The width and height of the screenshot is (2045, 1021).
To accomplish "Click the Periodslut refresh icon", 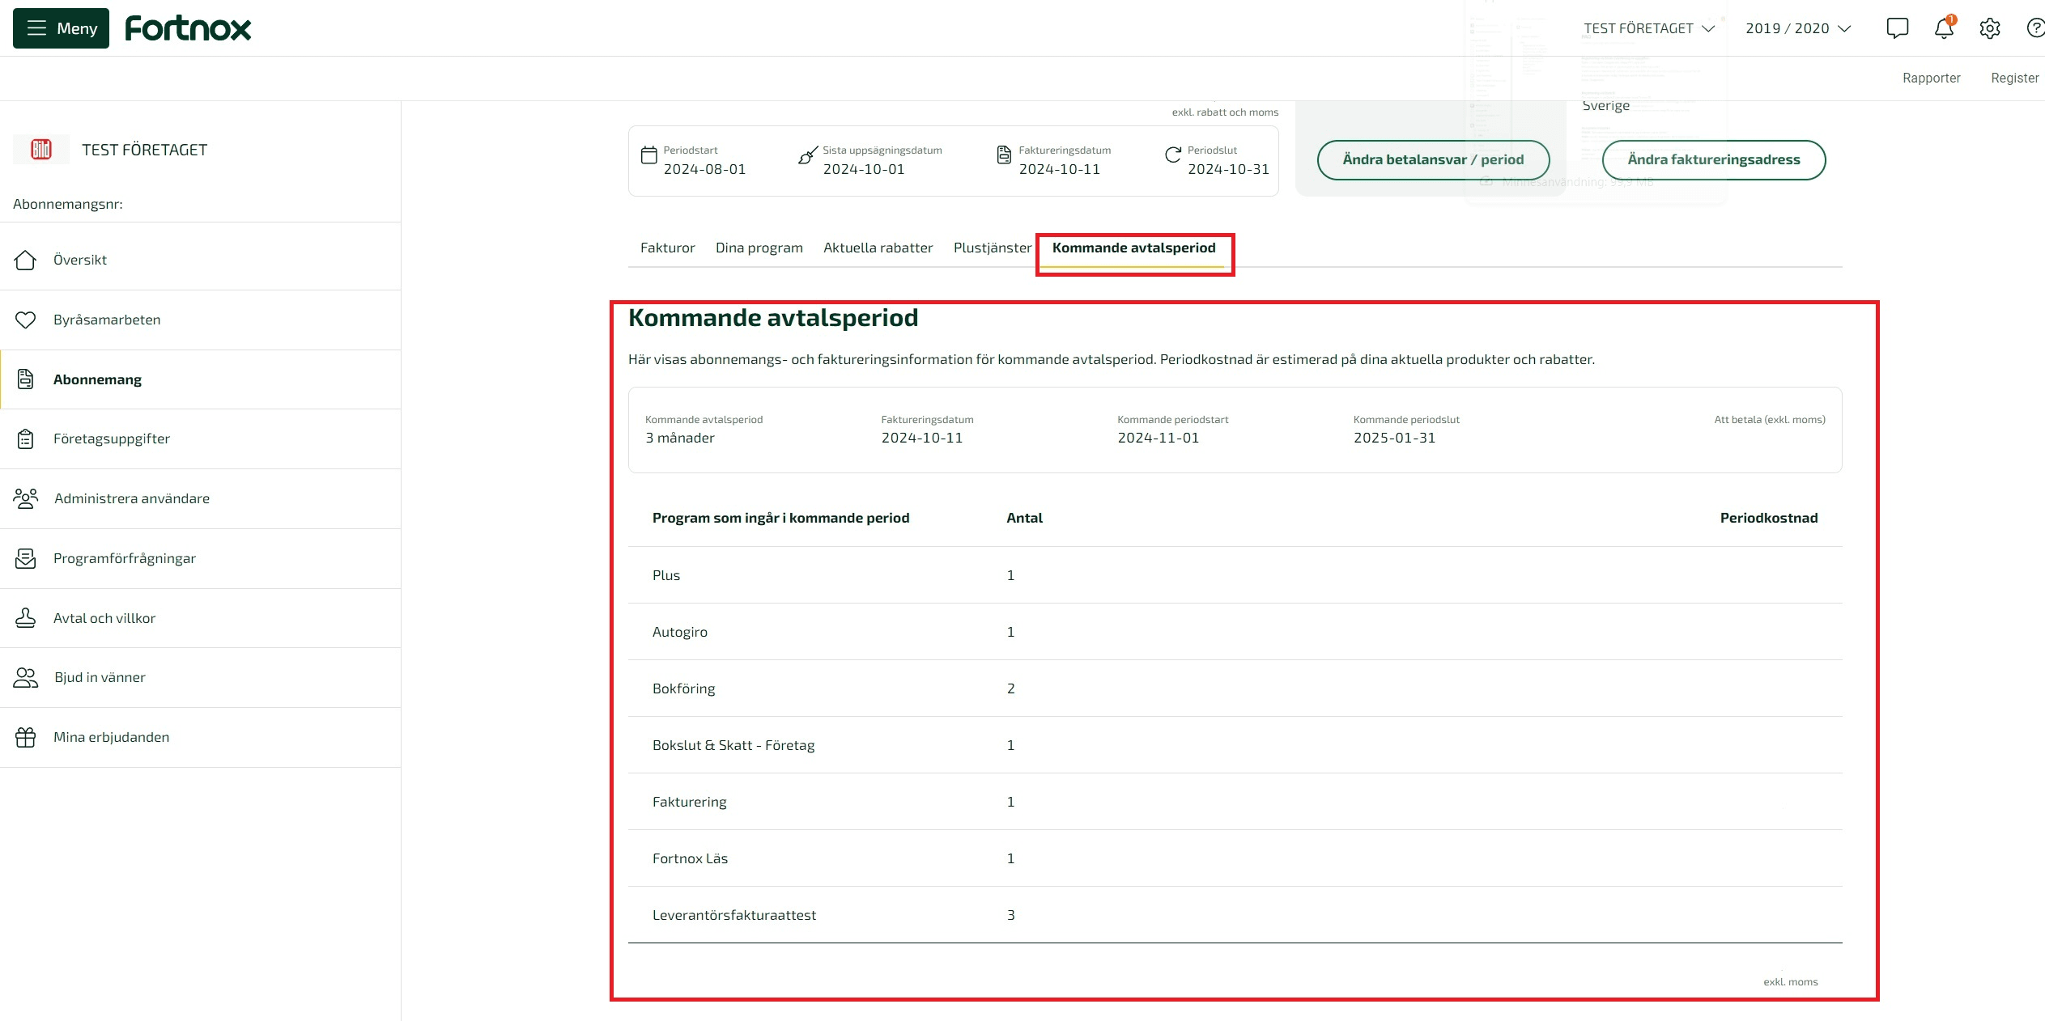I will pos(1172,155).
